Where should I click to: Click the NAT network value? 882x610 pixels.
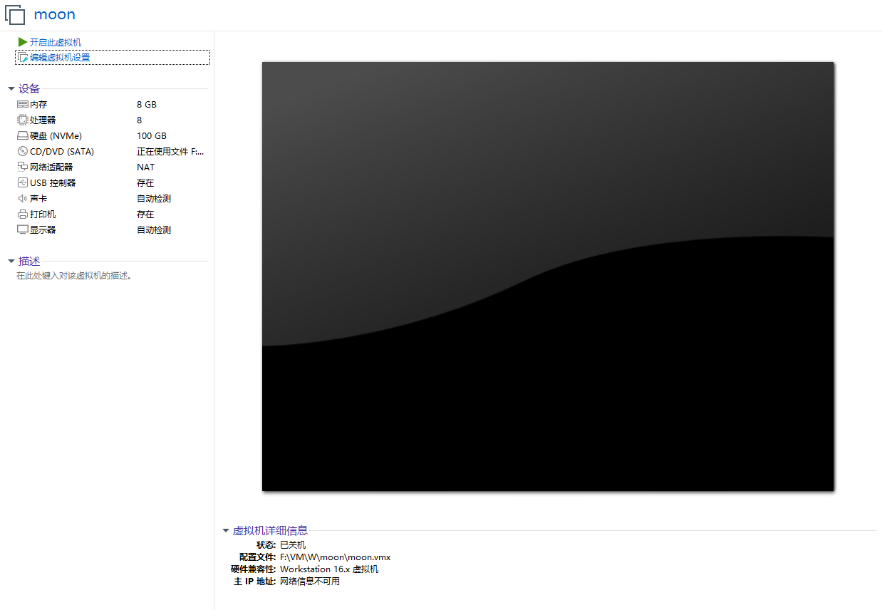point(145,167)
